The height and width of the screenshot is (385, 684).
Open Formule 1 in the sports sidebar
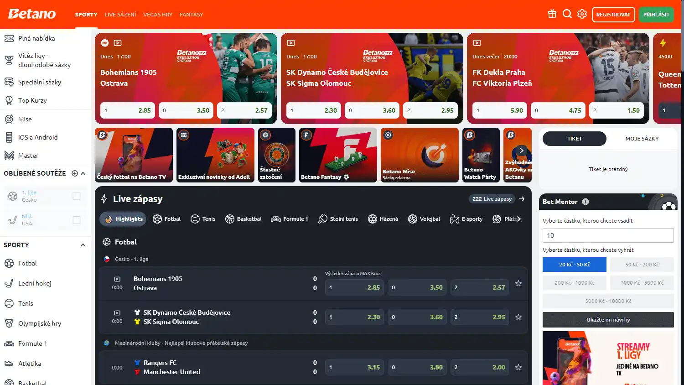46,343
